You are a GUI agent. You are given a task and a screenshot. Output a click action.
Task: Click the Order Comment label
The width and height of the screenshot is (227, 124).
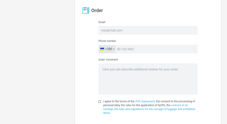[108, 60]
